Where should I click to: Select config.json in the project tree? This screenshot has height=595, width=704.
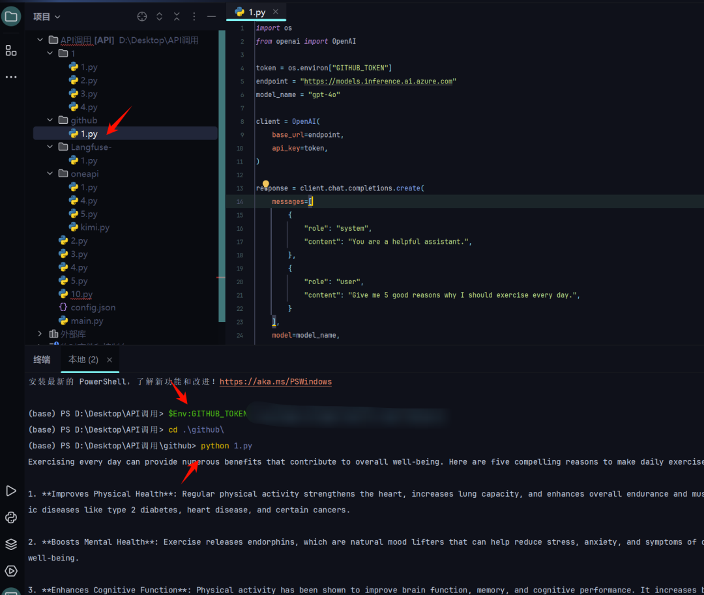pyautogui.click(x=93, y=308)
